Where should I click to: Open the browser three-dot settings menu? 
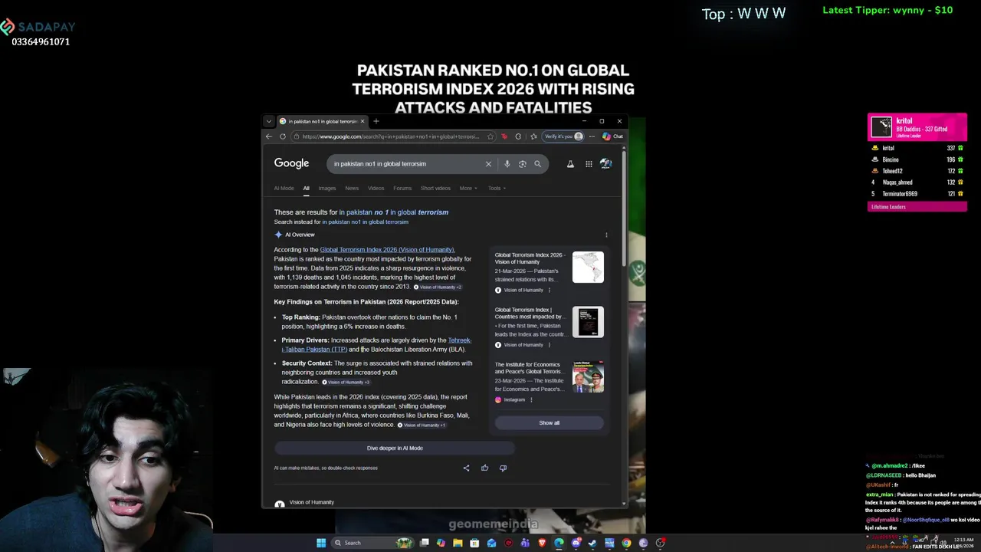click(x=592, y=136)
